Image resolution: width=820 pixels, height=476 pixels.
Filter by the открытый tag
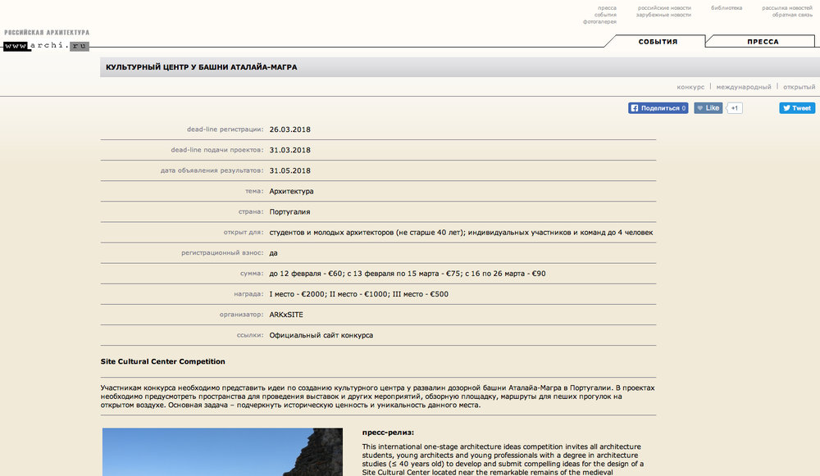799,87
